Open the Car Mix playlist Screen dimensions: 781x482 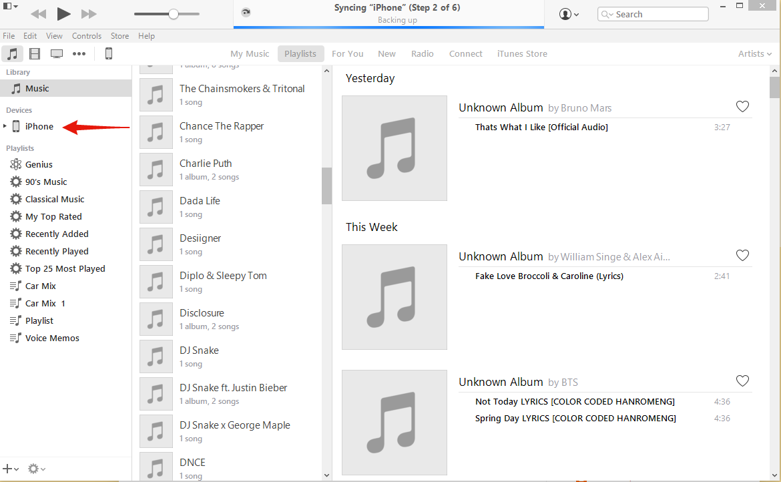(33, 286)
